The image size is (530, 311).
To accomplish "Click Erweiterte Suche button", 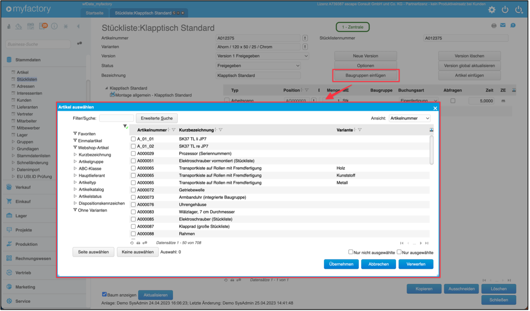I will (156, 118).
